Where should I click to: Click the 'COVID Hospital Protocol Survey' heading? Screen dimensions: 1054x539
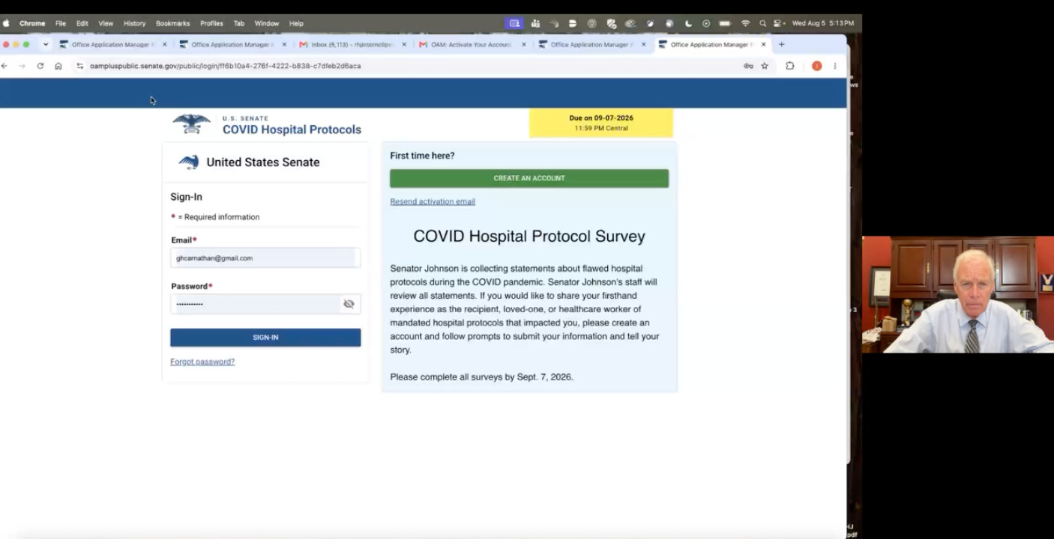pos(529,237)
